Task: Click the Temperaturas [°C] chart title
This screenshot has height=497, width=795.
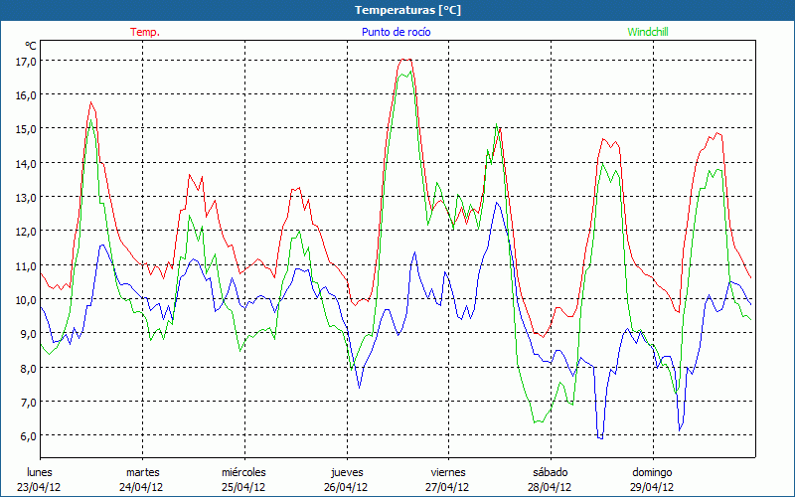Action: (x=407, y=10)
